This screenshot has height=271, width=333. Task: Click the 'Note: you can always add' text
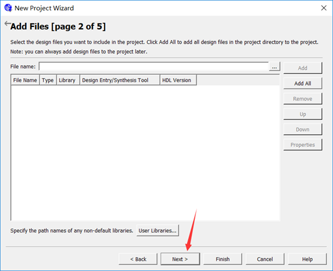pos(79,52)
